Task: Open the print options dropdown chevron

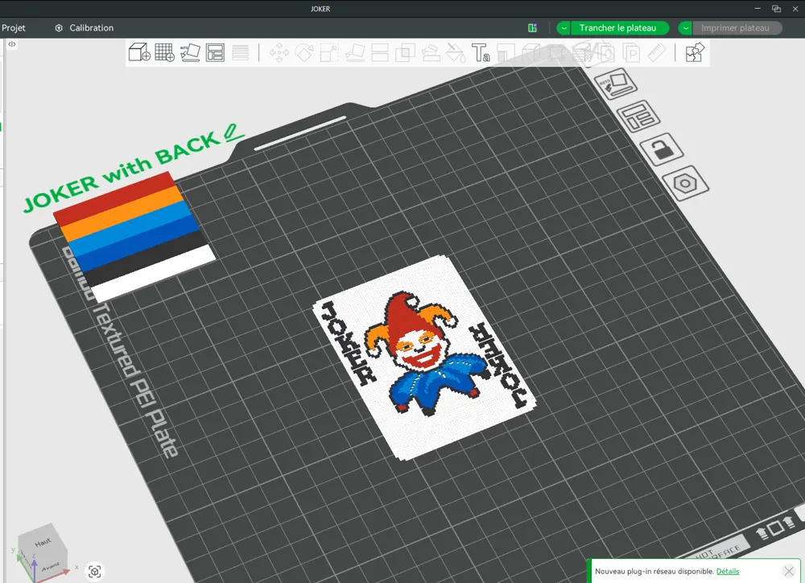Action: click(683, 27)
